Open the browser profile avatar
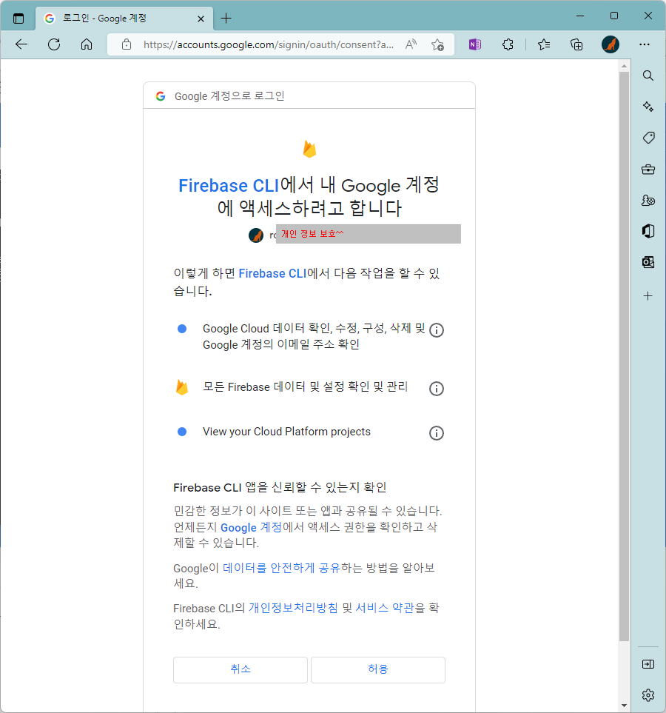 (x=610, y=44)
